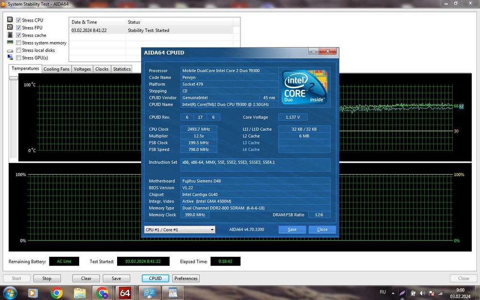480x300 pixels.
Task: Click the CPU chip icon beside Stress CPU
Action: (x=10, y=20)
